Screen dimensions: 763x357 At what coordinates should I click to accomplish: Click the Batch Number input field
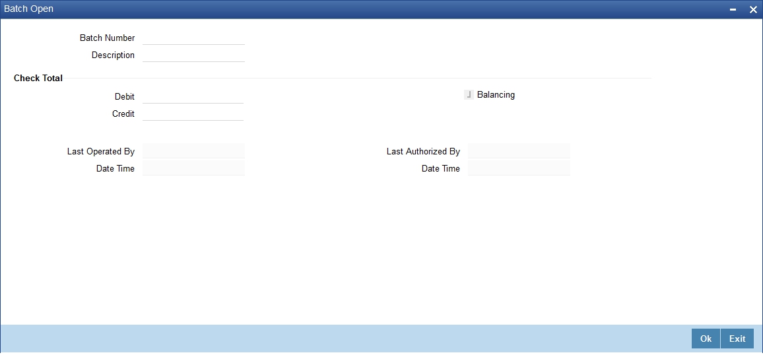[x=193, y=38]
